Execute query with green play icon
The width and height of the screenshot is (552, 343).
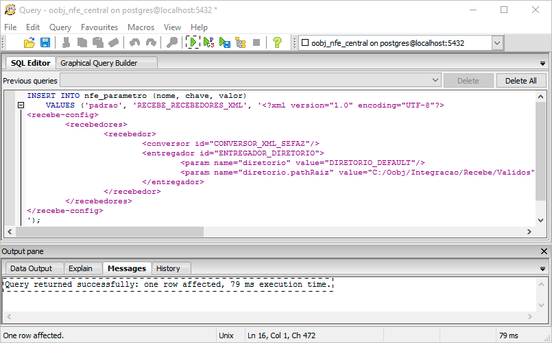point(193,43)
